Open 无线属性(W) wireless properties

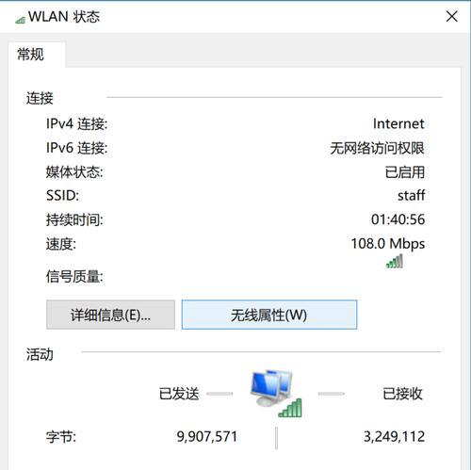point(269,315)
